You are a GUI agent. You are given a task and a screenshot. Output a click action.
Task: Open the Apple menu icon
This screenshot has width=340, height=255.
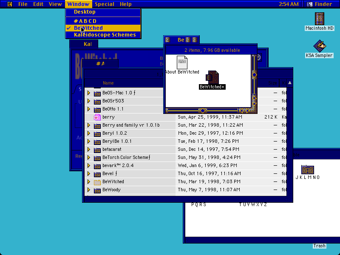point(10,4)
